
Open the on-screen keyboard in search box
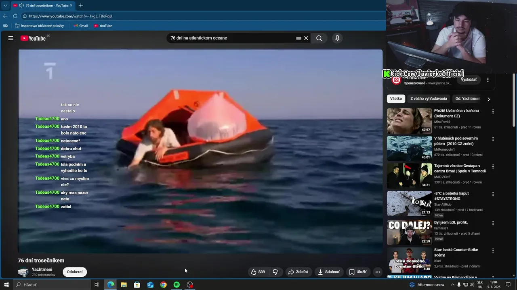pyautogui.click(x=298, y=38)
